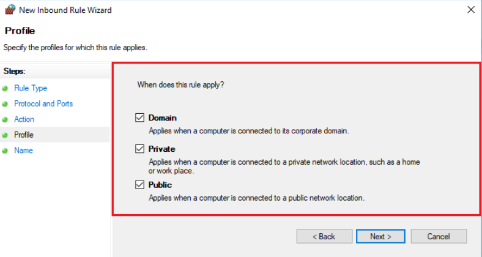
Task: Disable the Public profile checkbox
Action: (140, 185)
